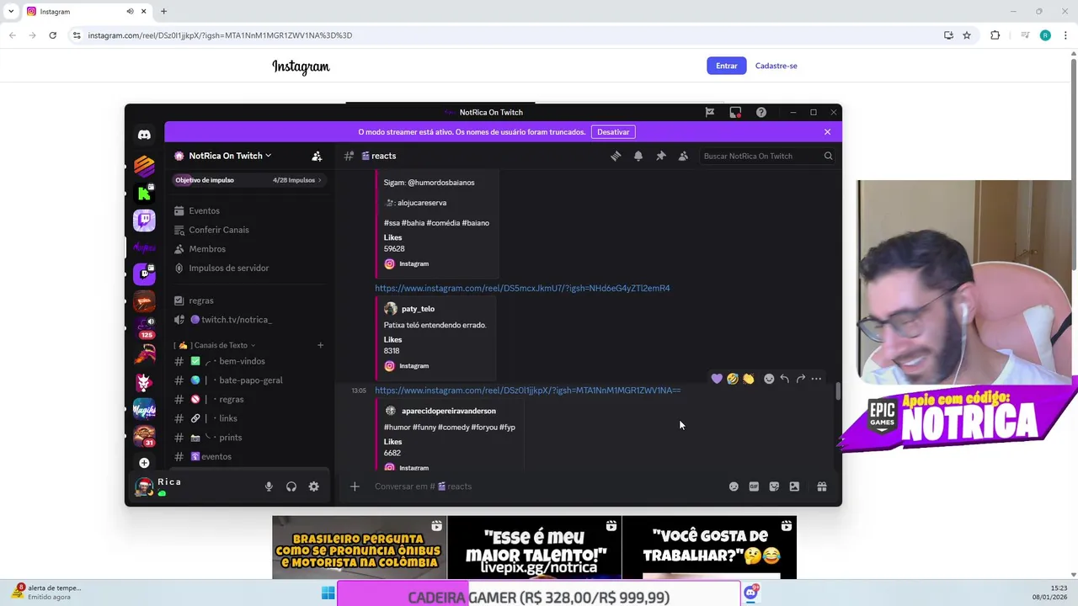Screen dimensions: 1078x606
Task: Open emoji picker in message bar
Action: click(x=734, y=486)
